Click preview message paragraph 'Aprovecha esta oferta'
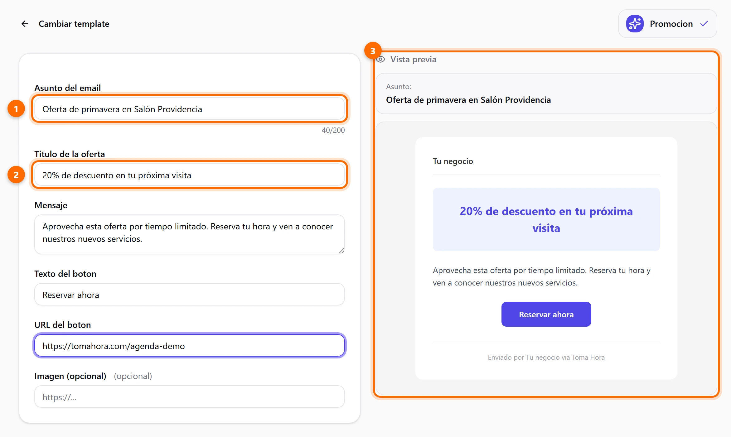This screenshot has height=437, width=731. pos(542,276)
